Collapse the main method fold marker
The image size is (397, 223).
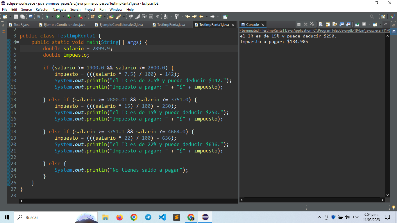17,42
